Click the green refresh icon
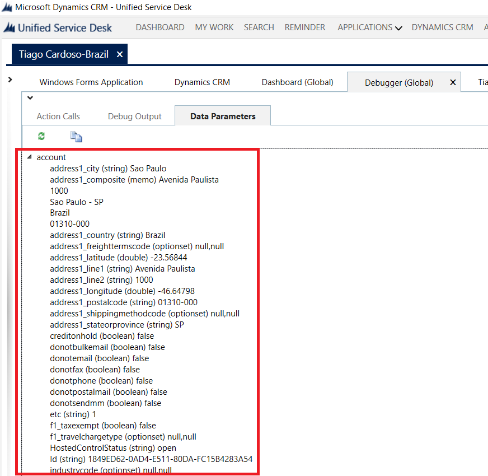The width and height of the screenshot is (488, 476). click(41, 136)
